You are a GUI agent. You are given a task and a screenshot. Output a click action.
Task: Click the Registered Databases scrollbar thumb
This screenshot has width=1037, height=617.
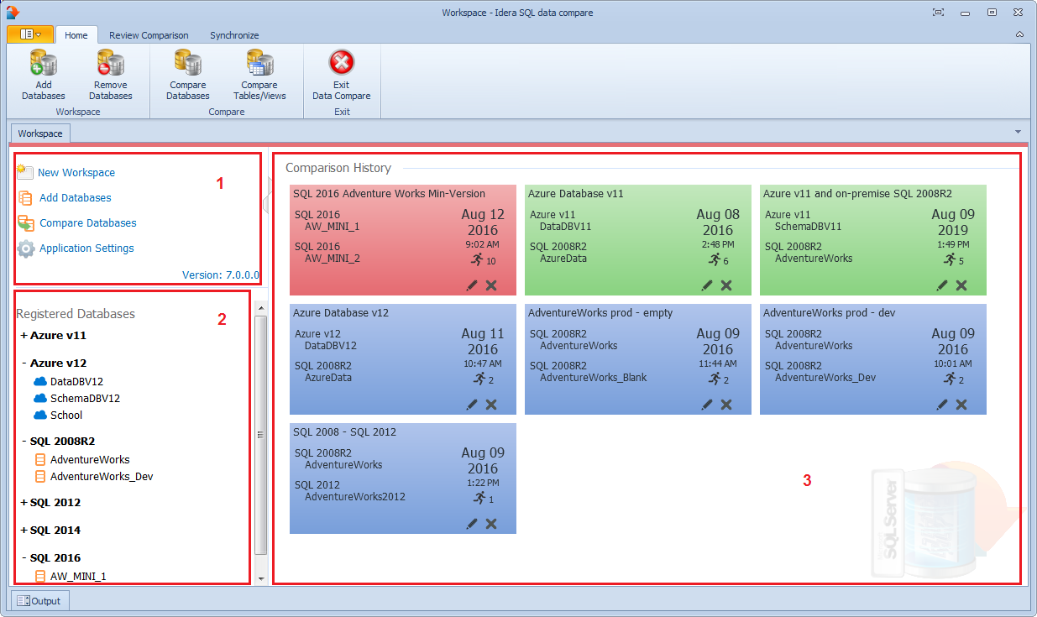(x=260, y=436)
